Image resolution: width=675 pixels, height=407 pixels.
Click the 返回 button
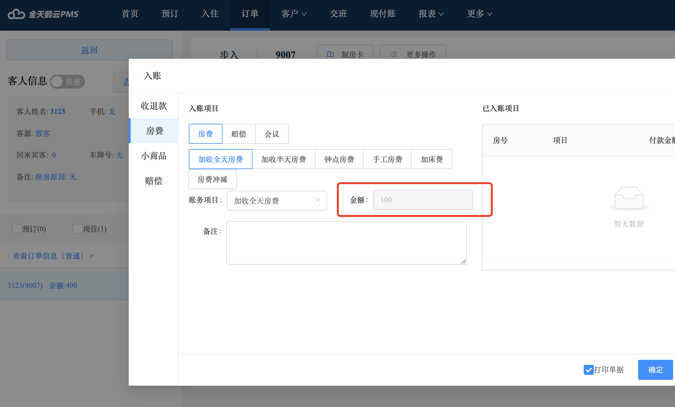click(89, 50)
